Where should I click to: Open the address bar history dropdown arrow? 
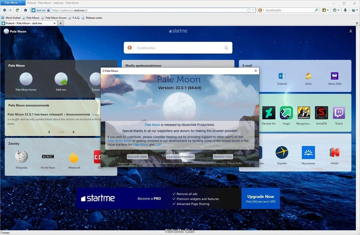coord(253,10)
